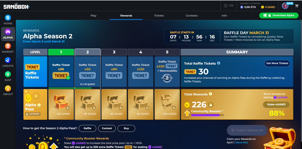302x149 pixels.
Task: Click the 88% booster percentage
Action: (277, 113)
